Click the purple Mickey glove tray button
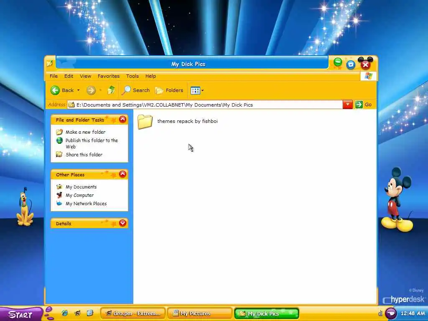 tap(391, 313)
